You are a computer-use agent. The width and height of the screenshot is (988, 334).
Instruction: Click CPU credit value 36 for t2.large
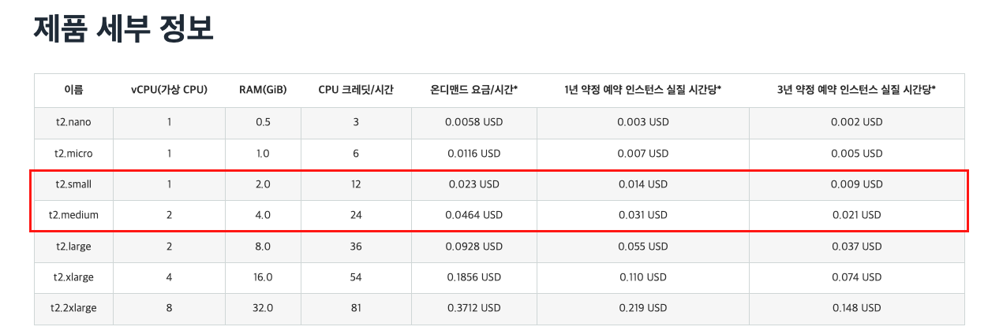point(356,247)
